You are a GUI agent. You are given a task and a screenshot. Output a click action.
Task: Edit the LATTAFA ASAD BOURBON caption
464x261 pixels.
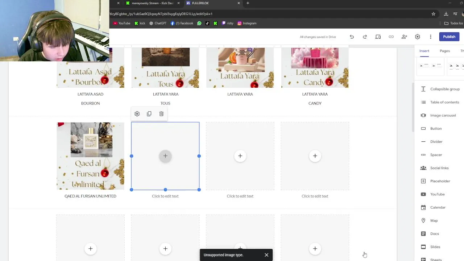tap(90, 99)
